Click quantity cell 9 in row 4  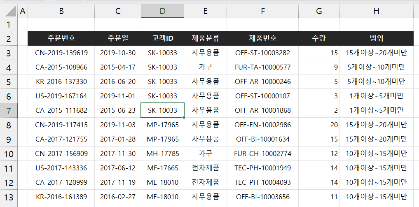point(319,67)
